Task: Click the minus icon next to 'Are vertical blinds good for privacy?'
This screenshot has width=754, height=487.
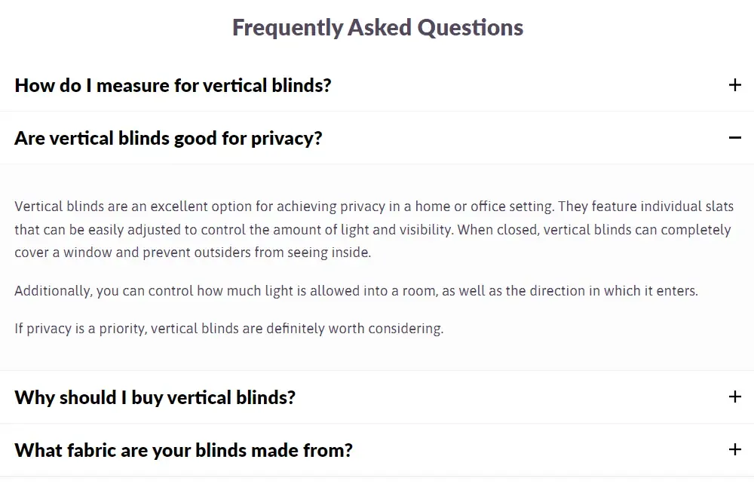Action: (734, 138)
